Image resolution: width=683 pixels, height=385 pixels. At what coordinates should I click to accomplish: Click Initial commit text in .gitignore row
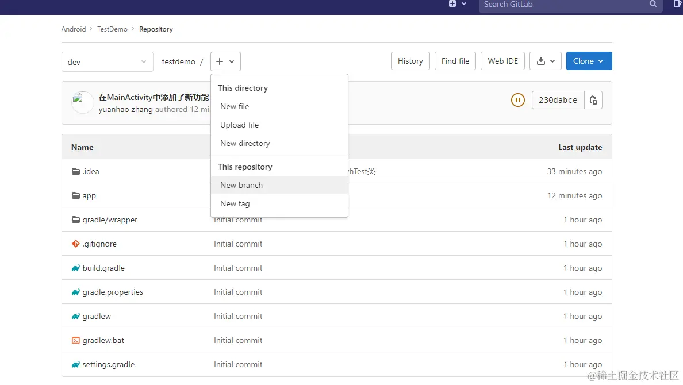coord(238,244)
